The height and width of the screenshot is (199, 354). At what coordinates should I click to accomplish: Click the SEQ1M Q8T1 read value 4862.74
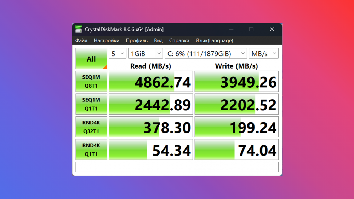(151, 81)
